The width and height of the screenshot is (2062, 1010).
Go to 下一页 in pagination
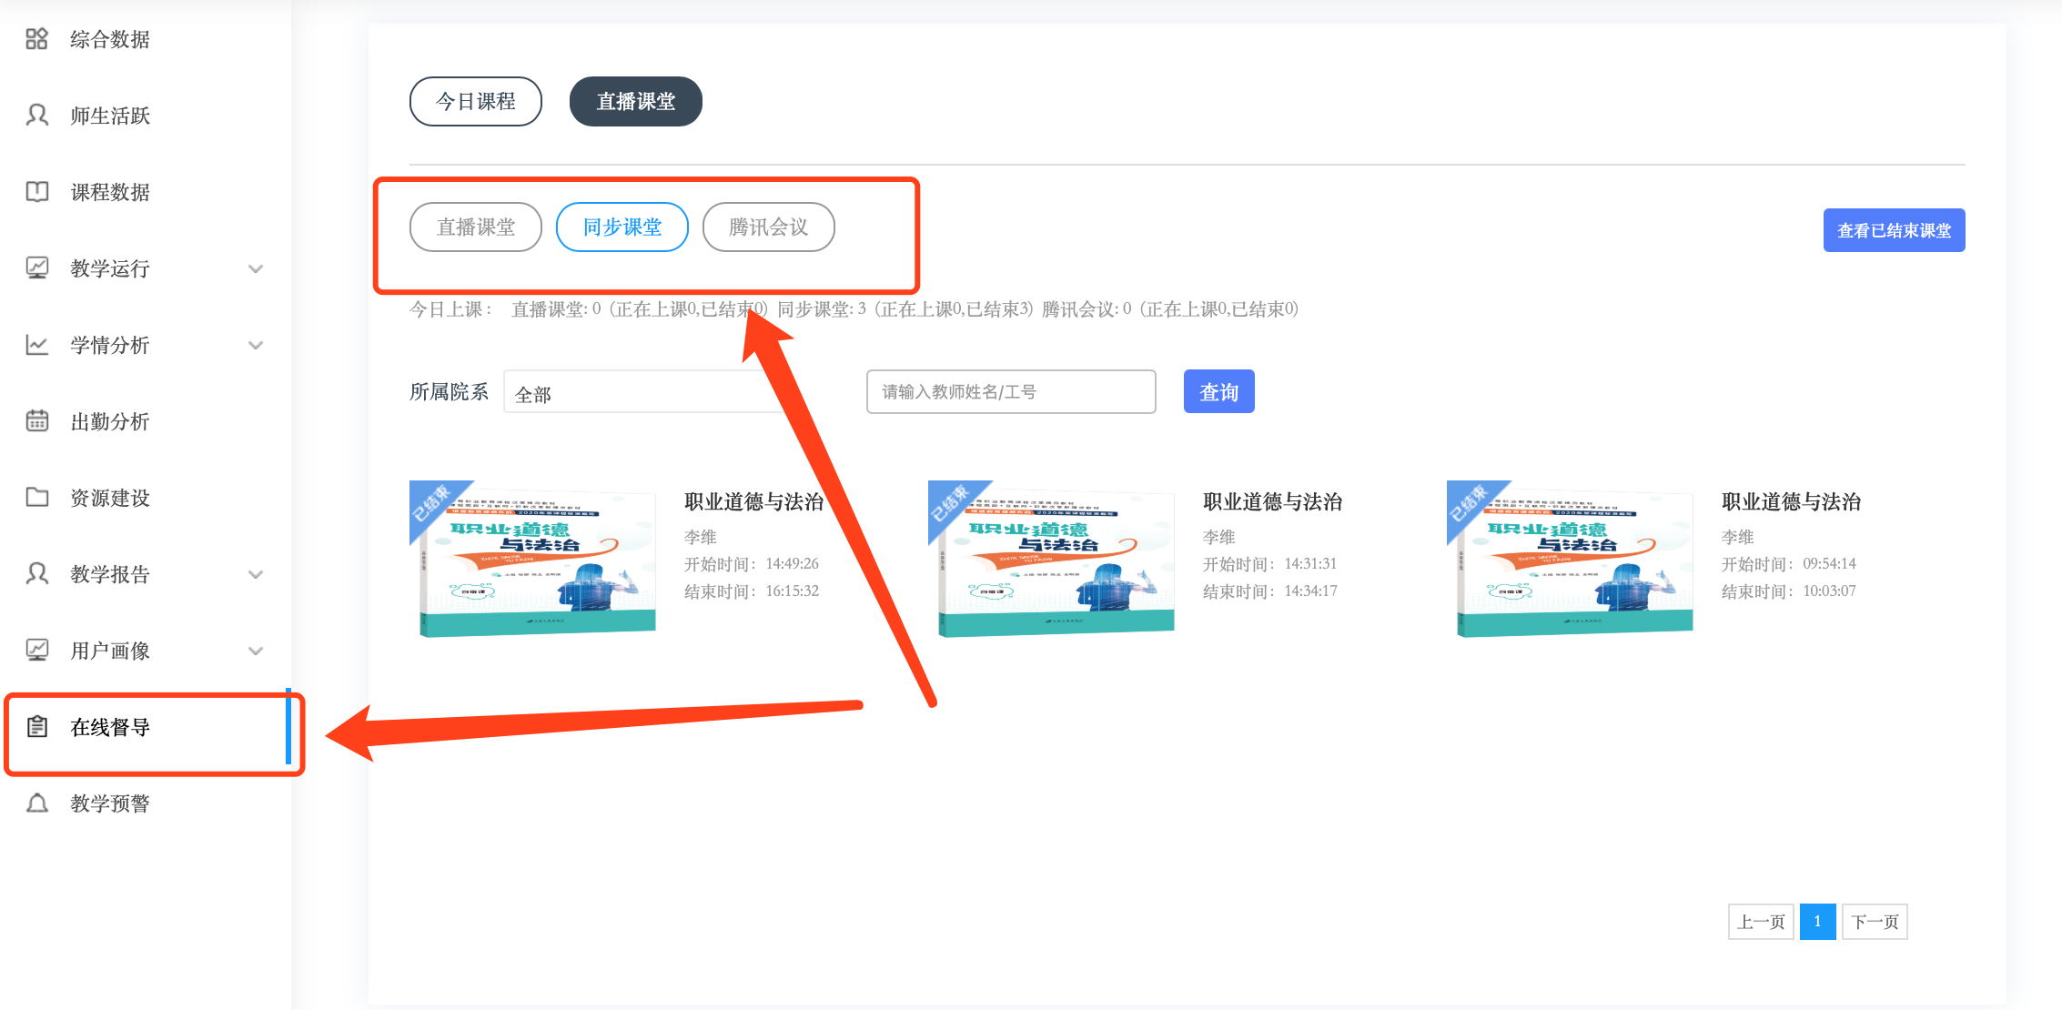tap(1874, 922)
